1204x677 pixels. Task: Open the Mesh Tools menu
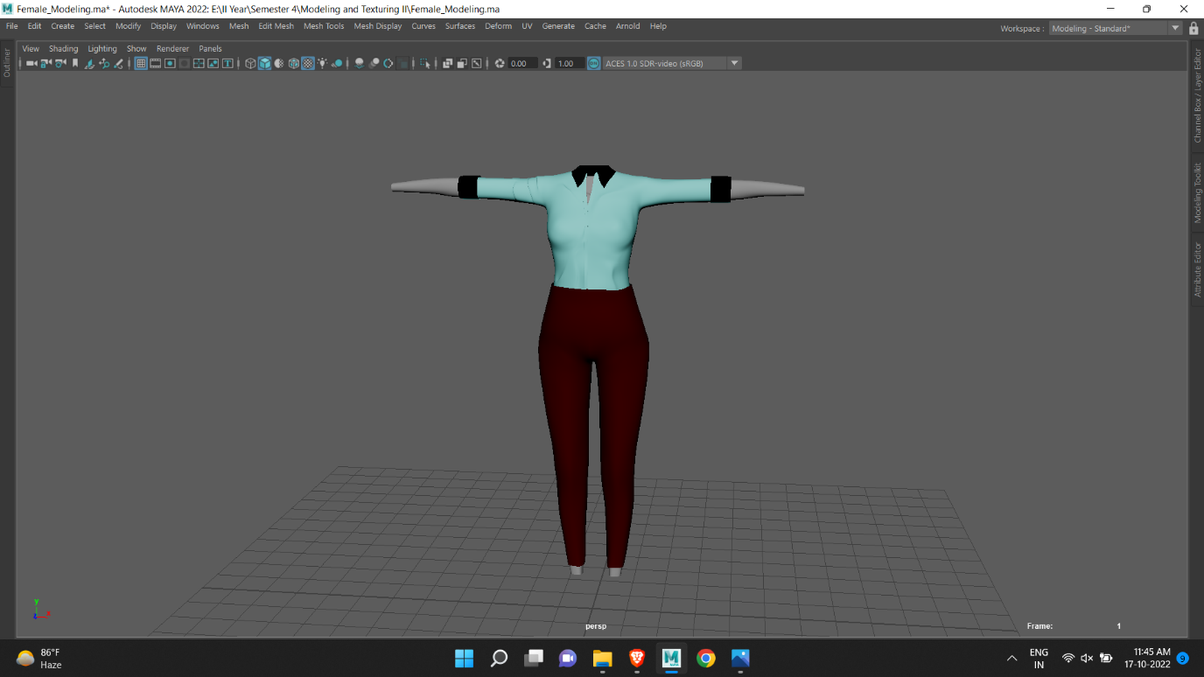[x=324, y=26]
